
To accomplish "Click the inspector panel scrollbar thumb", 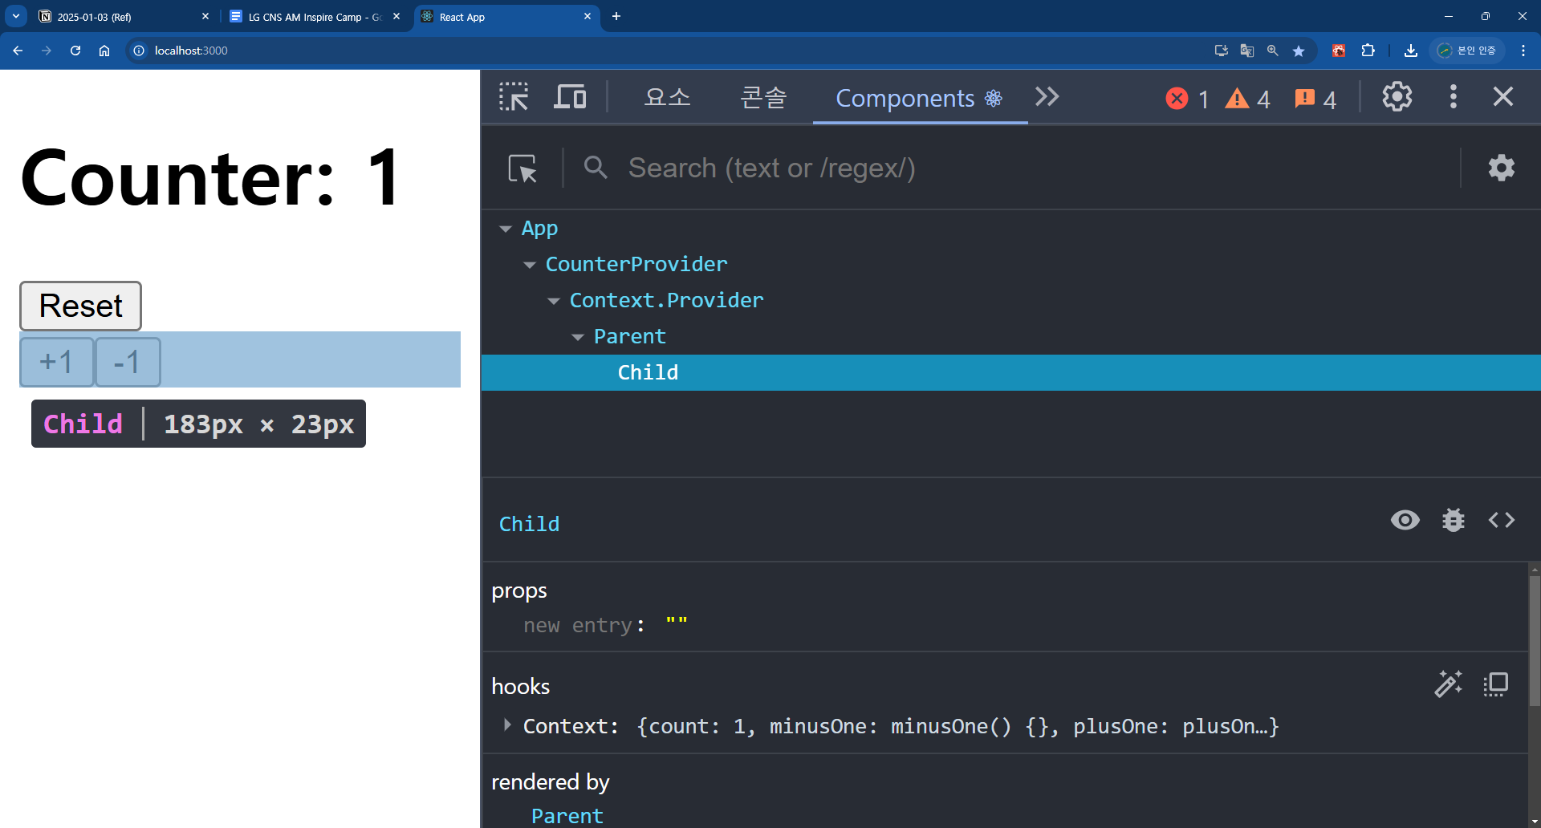I will 1535,640.
